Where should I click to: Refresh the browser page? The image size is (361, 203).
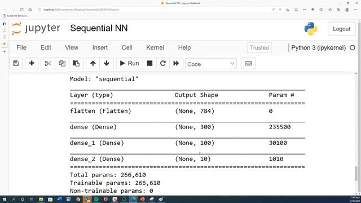21,10
